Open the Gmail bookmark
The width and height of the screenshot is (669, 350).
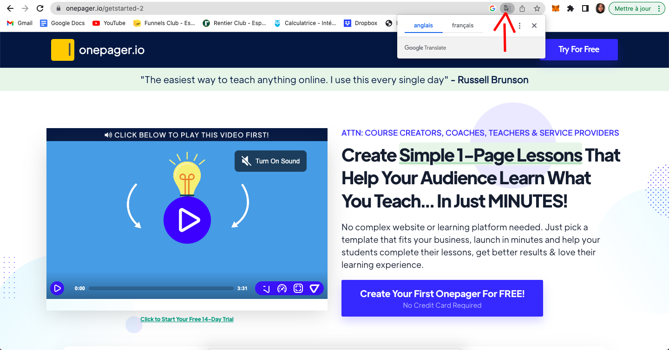(20, 23)
